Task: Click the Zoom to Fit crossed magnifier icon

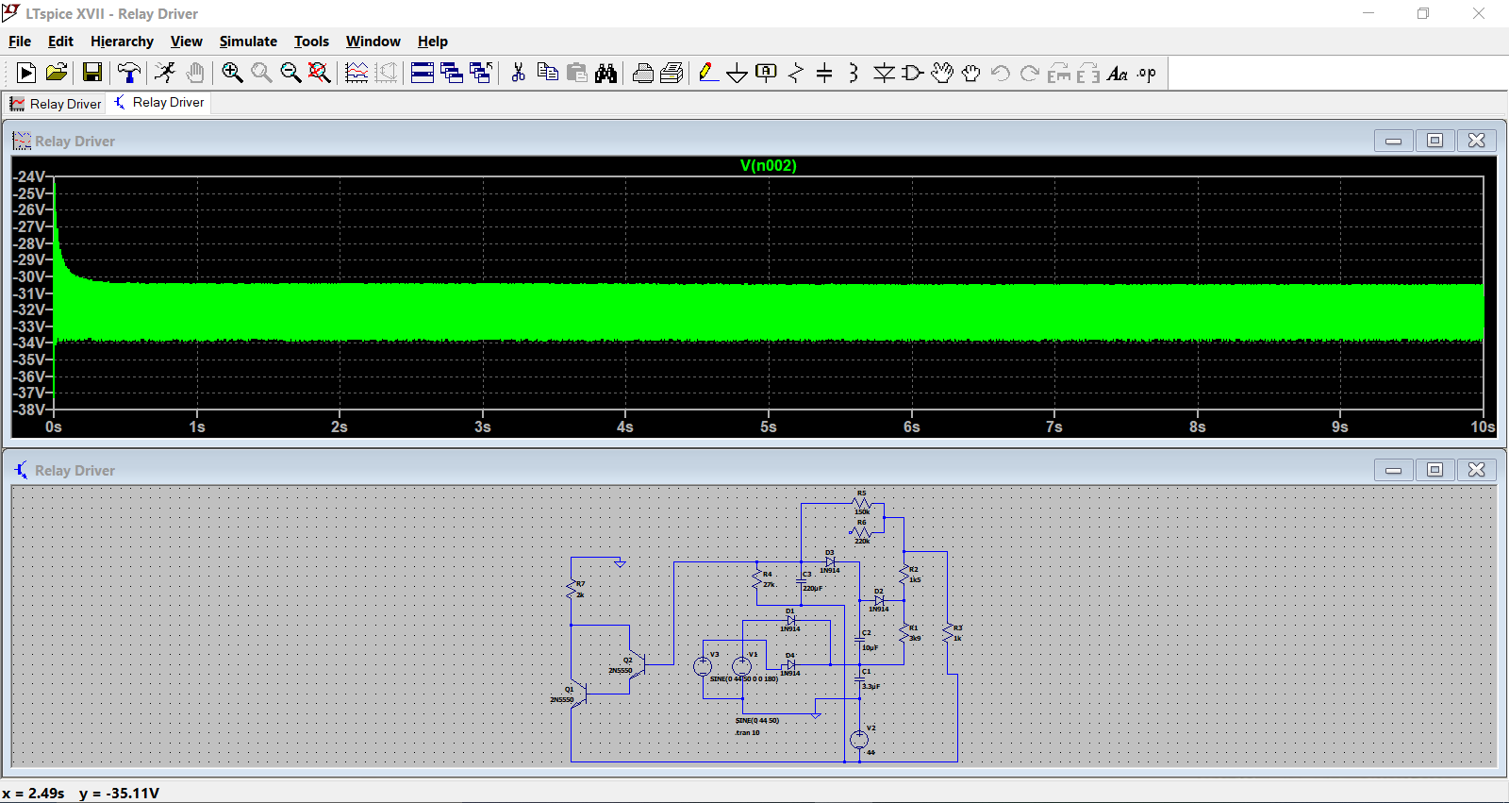Action: [320, 73]
